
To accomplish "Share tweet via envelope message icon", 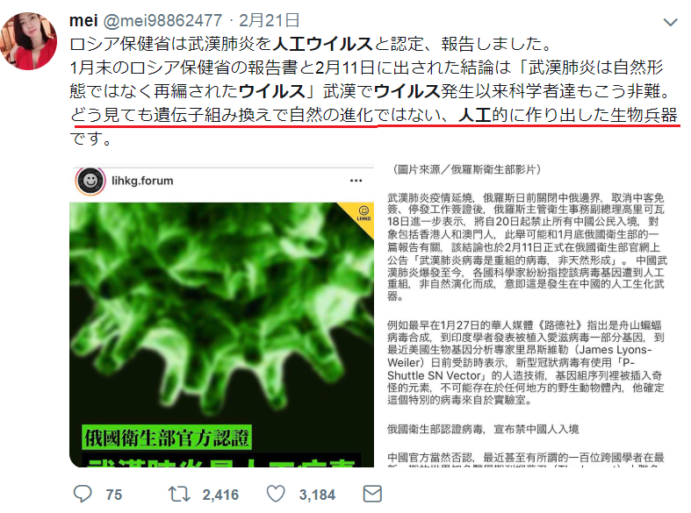I will click(372, 494).
